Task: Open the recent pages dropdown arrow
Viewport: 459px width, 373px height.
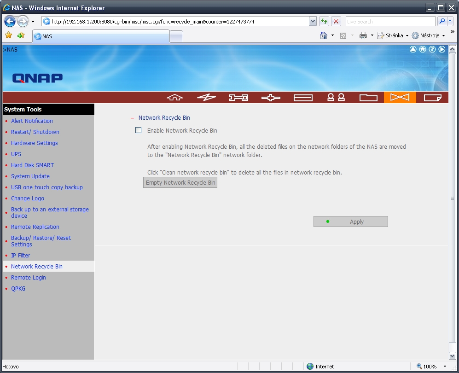Action: [33, 22]
